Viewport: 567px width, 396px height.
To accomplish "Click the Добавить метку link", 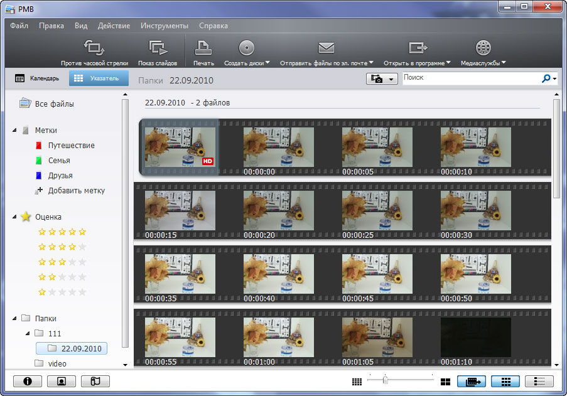I will click(77, 190).
